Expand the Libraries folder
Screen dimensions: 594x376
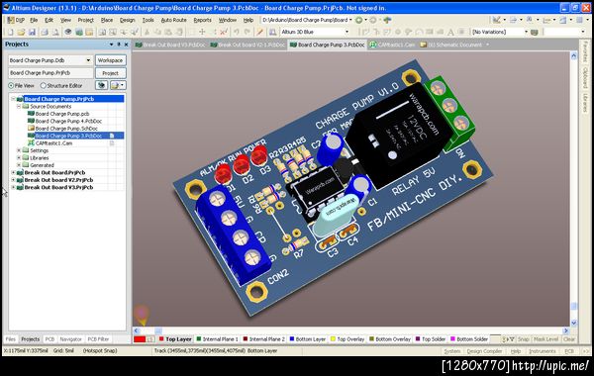pyautogui.click(x=19, y=158)
